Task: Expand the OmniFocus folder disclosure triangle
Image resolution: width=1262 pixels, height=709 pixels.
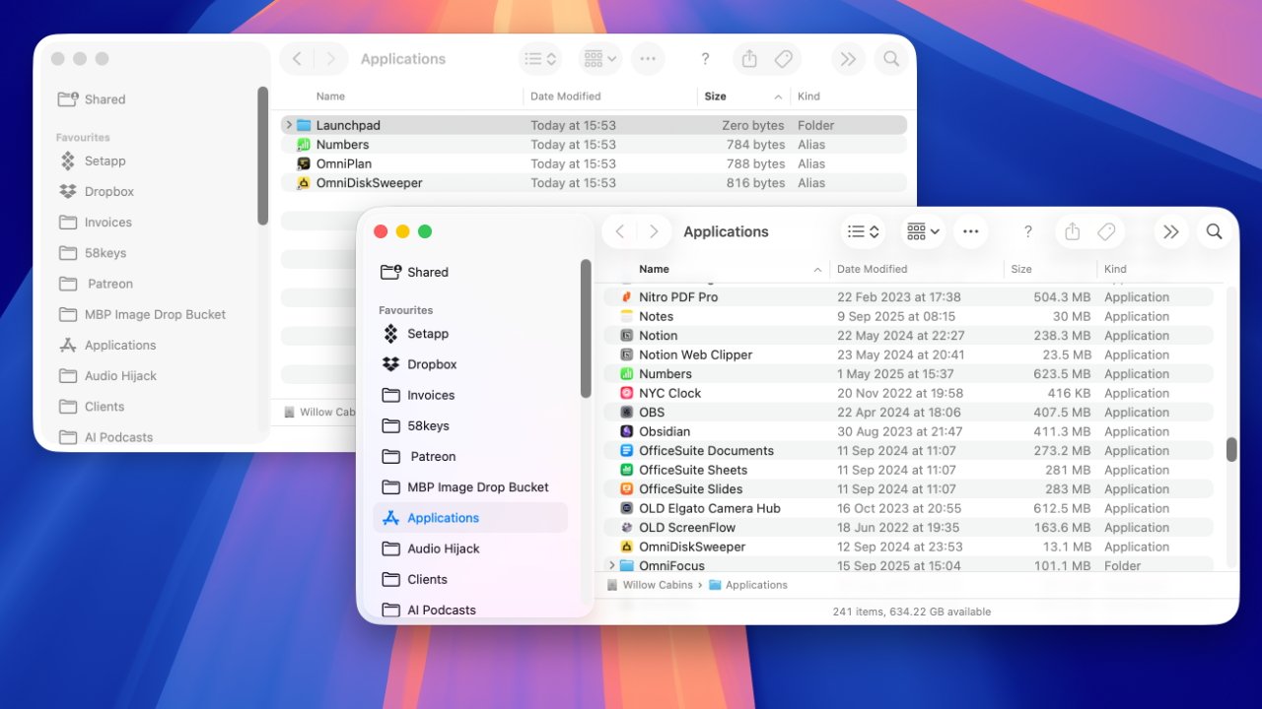Action: [x=612, y=565]
